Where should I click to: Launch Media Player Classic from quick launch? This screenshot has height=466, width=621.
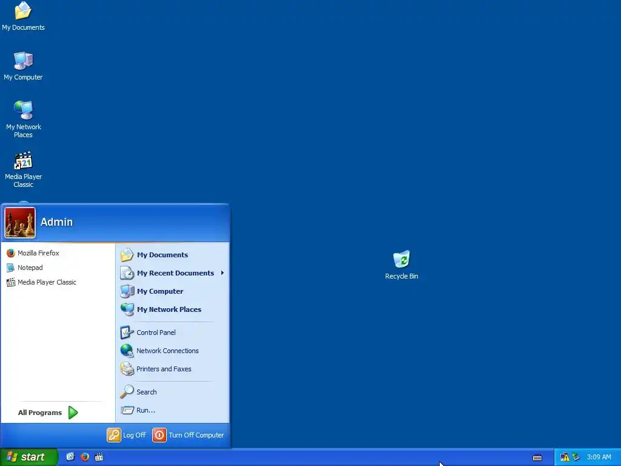[99, 457]
